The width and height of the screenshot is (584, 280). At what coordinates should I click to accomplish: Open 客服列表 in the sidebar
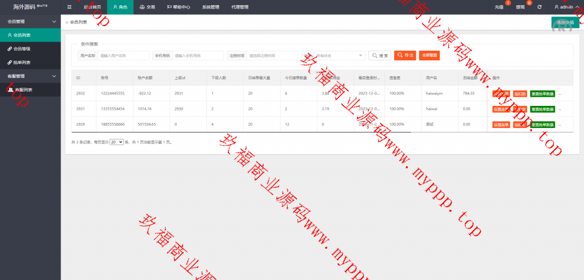23,90
